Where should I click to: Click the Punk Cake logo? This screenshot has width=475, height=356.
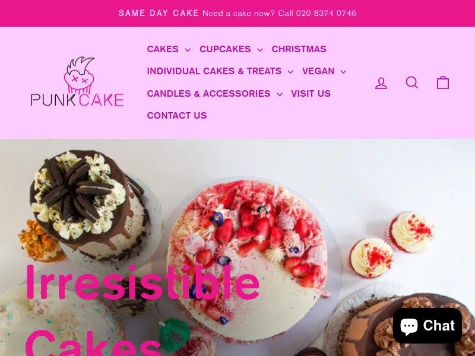click(x=77, y=81)
